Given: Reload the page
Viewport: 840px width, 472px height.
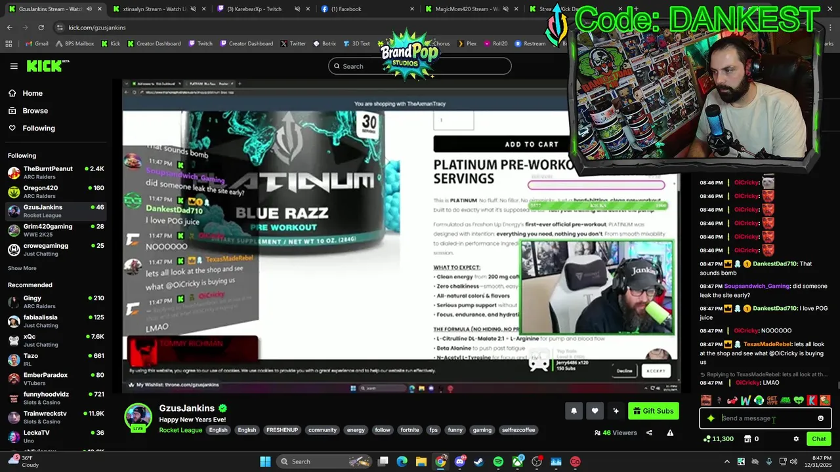Looking at the screenshot, I should [x=41, y=28].
